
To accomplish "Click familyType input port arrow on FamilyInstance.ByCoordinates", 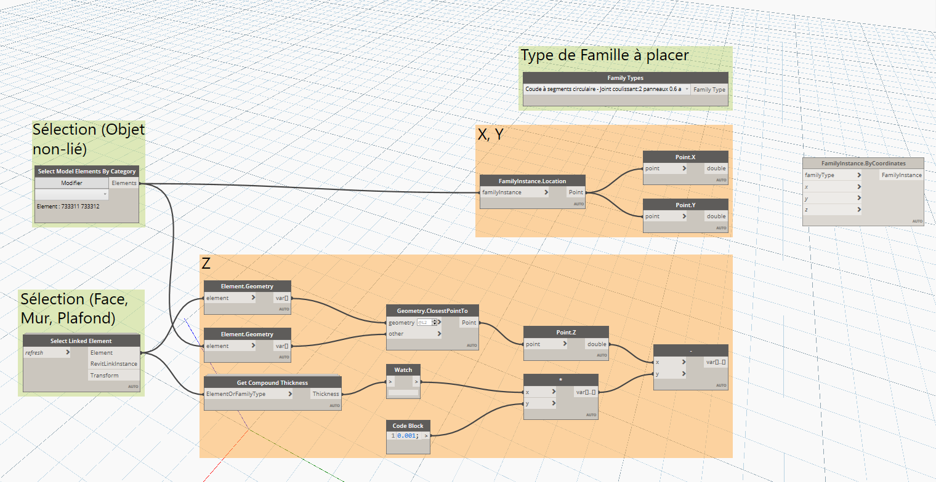I will (x=858, y=175).
